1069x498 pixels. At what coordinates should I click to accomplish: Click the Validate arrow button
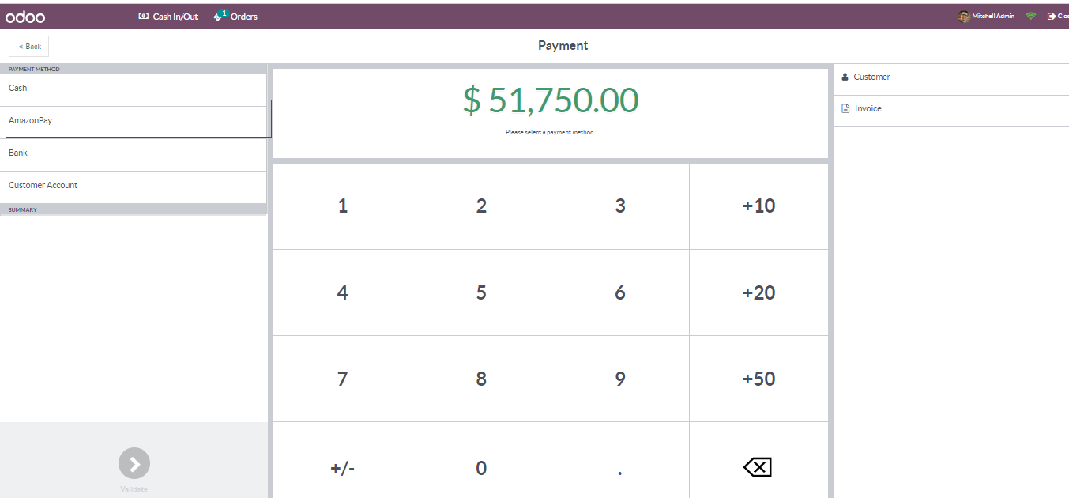pyautogui.click(x=134, y=464)
